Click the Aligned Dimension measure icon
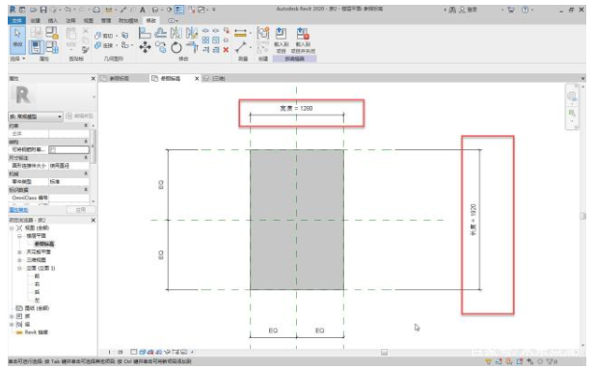This screenshot has width=594, height=369. (240, 33)
